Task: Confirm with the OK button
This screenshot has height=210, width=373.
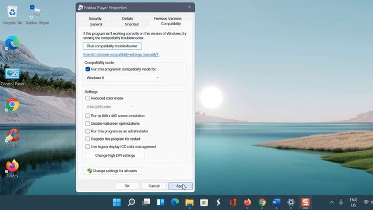Action: 127,186
